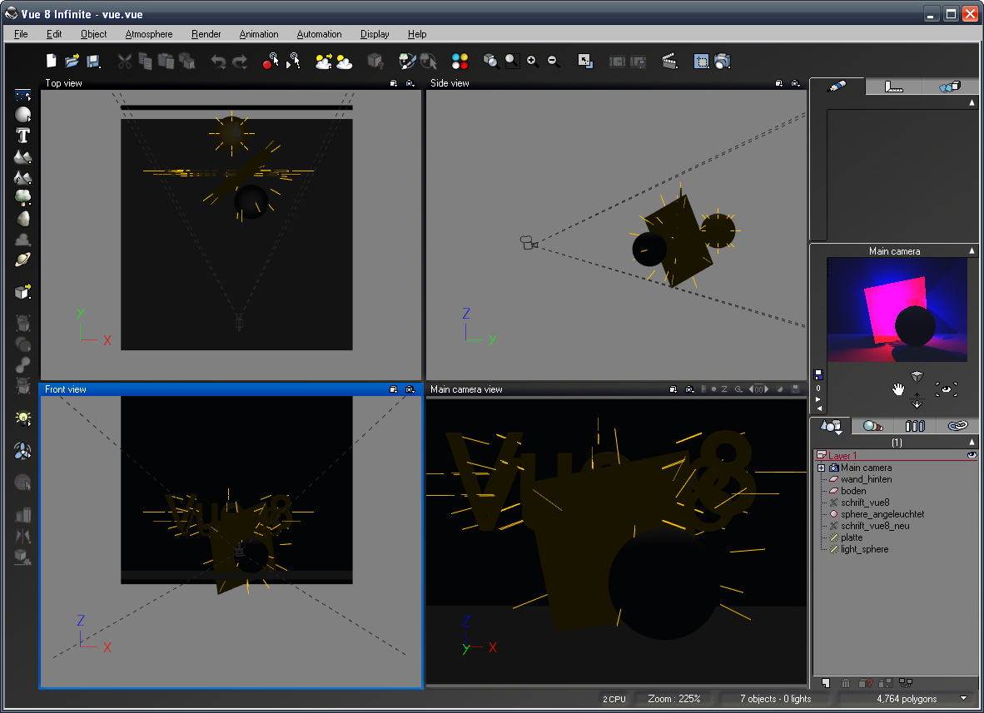Add a ventilator with the fan icon

pyautogui.click(x=22, y=451)
